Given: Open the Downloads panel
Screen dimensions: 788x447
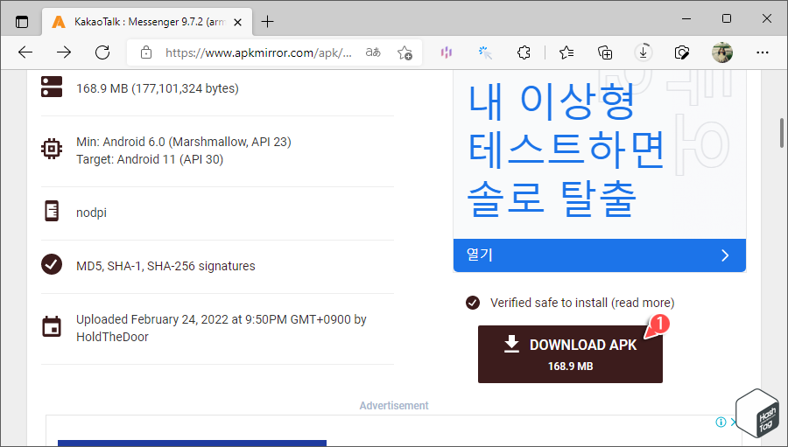Looking at the screenshot, I should click(644, 52).
